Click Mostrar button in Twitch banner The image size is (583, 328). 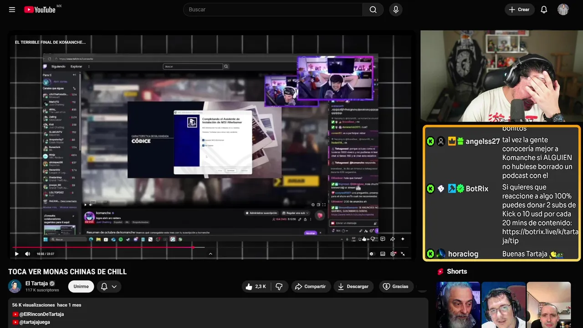point(310,233)
